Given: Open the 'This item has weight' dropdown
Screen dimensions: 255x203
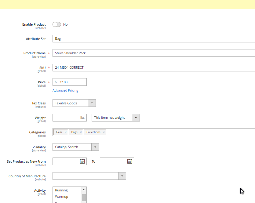Looking at the screenshot, I should (x=116, y=118).
